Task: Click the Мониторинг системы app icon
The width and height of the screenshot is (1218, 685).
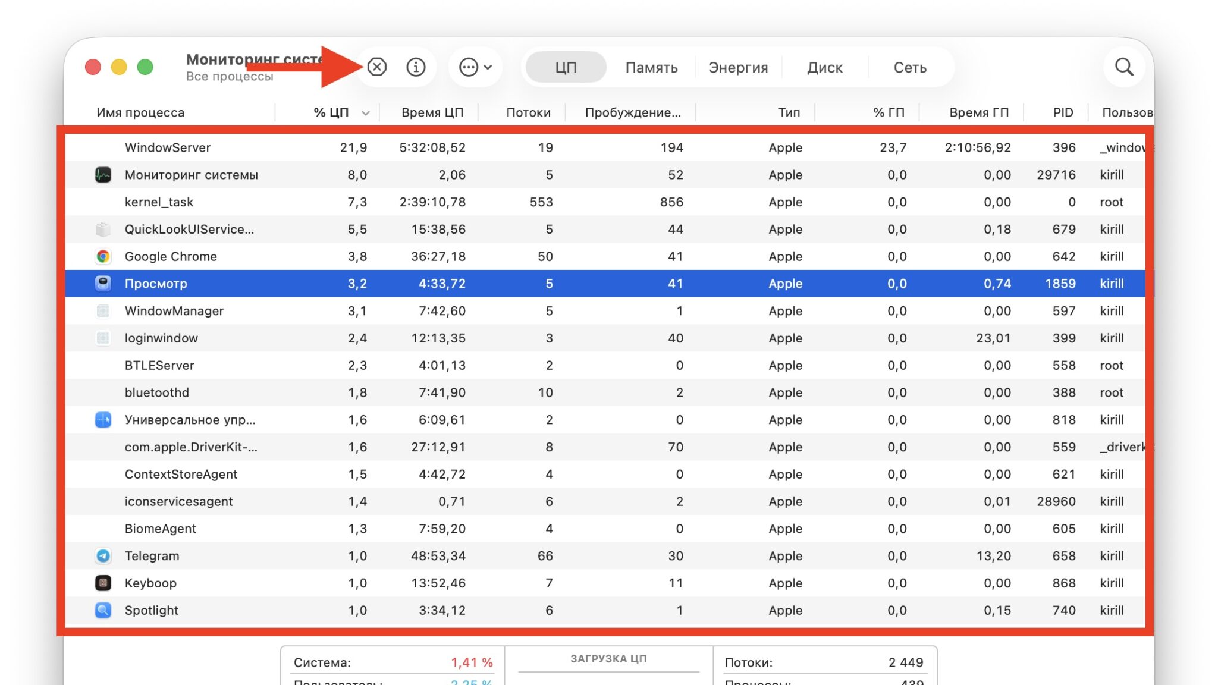Action: 103,175
